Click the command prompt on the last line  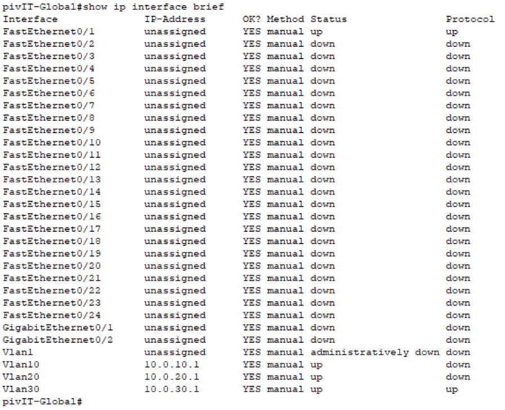(43, 402)
